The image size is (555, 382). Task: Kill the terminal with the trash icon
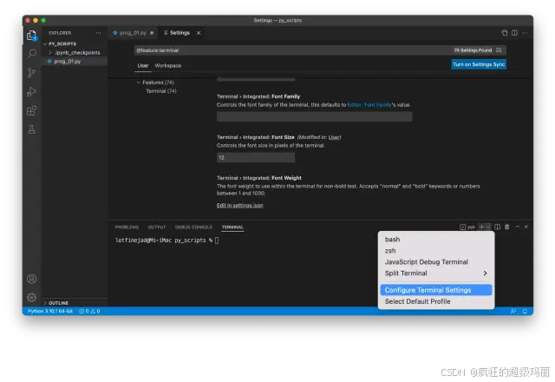pyautogui.click(x=506, y=227)
